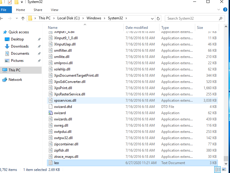Switch to the Share ribbon tab
Screen dimensions: 230x173
pyautogui.click(x=38, y=10)
